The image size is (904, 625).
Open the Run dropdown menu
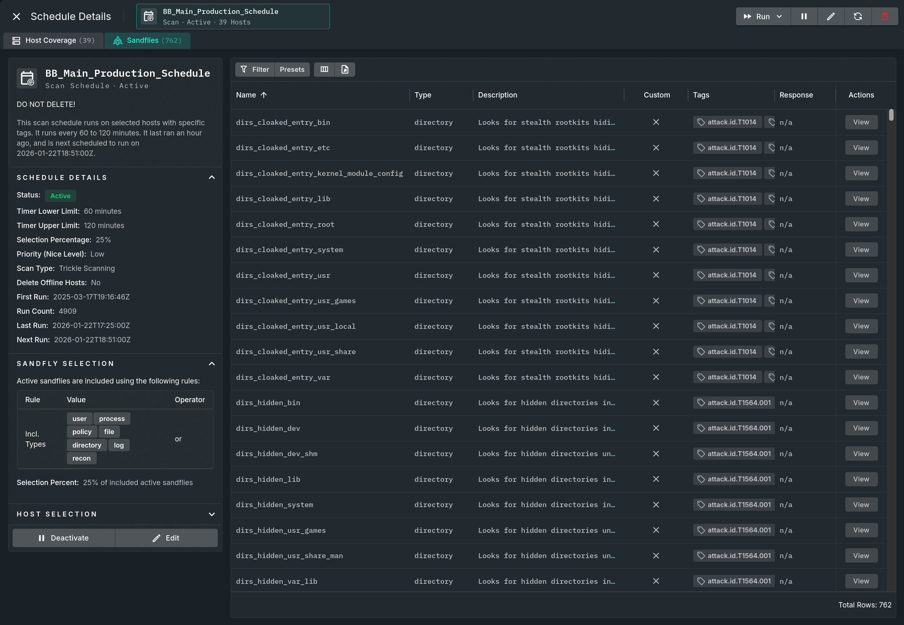click(x=779, y=16)
